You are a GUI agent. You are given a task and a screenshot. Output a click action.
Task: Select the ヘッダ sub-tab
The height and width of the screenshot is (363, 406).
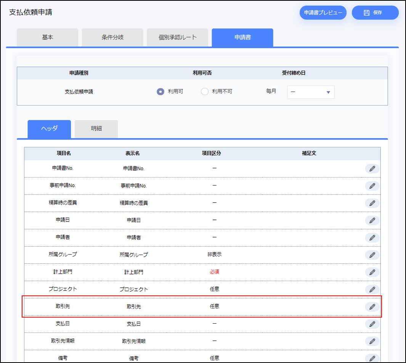pyautogui.click(x=49, y=129)
